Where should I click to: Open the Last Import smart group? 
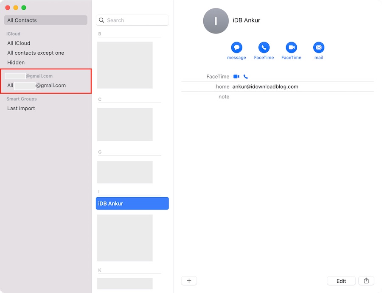tap(21, 109)
